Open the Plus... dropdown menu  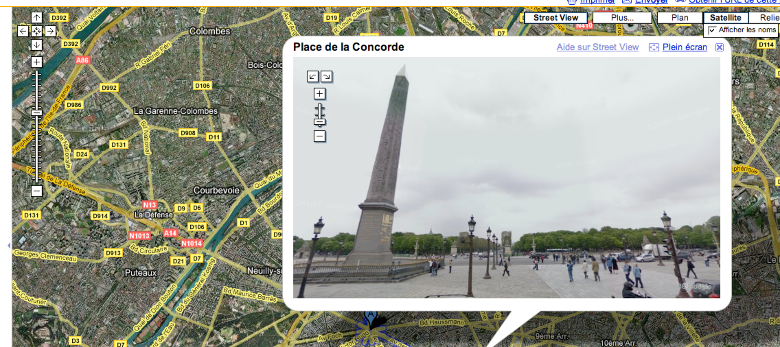pyautogui.click(x=622, y=18)
